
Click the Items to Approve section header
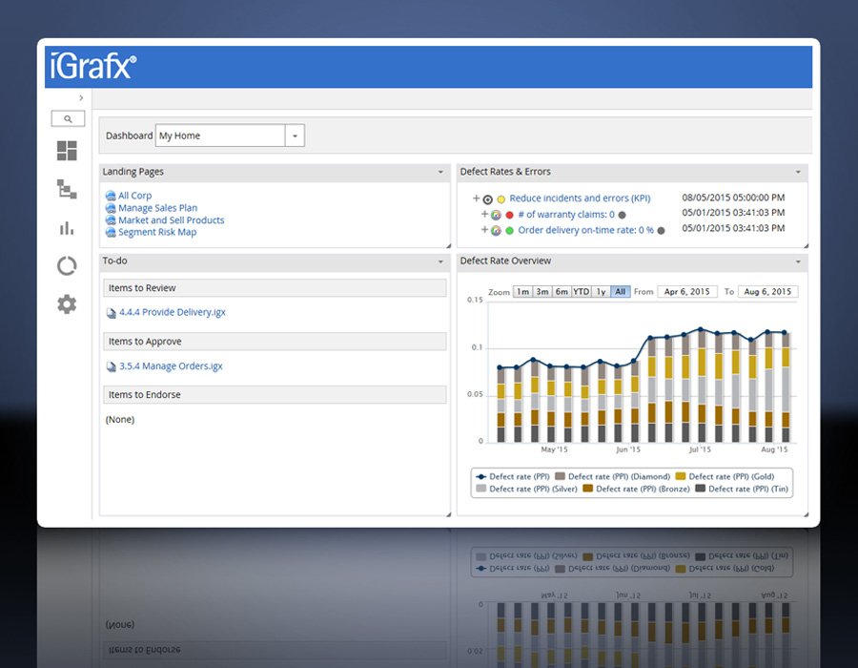tap(275, 341)
